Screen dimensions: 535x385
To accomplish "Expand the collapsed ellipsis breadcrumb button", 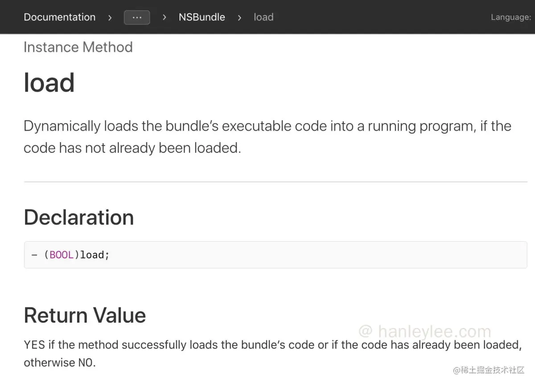I will [x=137, y=17].
